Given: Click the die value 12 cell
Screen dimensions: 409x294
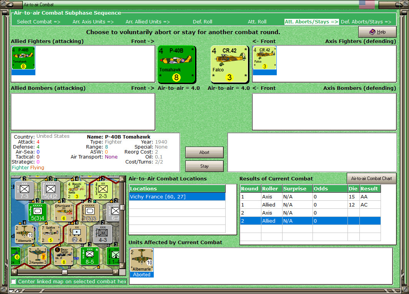Looking at the screenshot, I should coord(353,205).
